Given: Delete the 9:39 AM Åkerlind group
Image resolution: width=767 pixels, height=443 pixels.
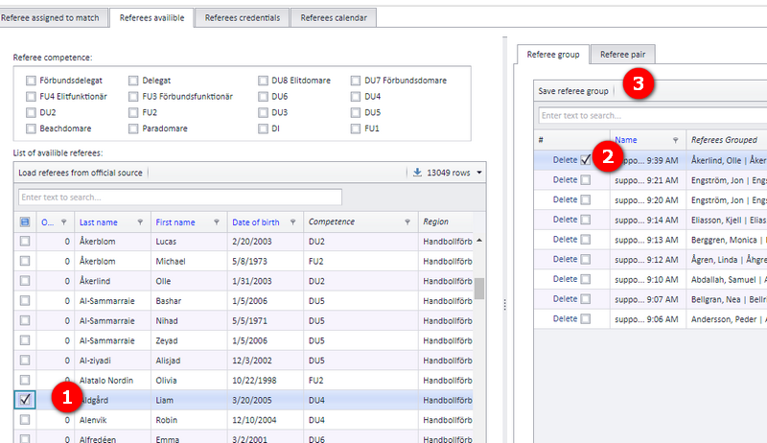Looking at the screenshot, I should click(x=565, y=160).
